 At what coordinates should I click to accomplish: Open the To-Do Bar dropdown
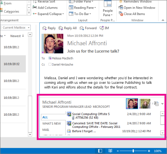tap(80, 14)
